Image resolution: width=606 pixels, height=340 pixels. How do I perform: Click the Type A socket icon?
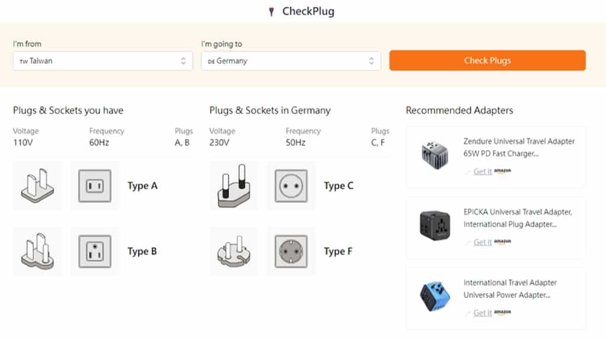tap(95, 186)
